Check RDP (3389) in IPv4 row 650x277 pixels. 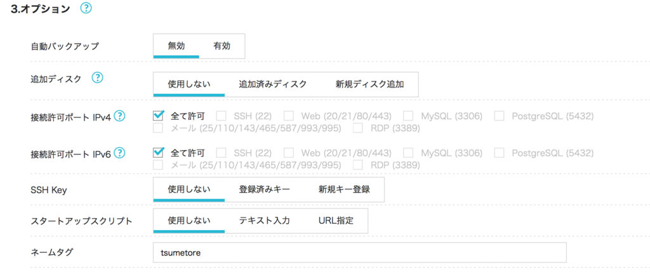tap(358, 128)
